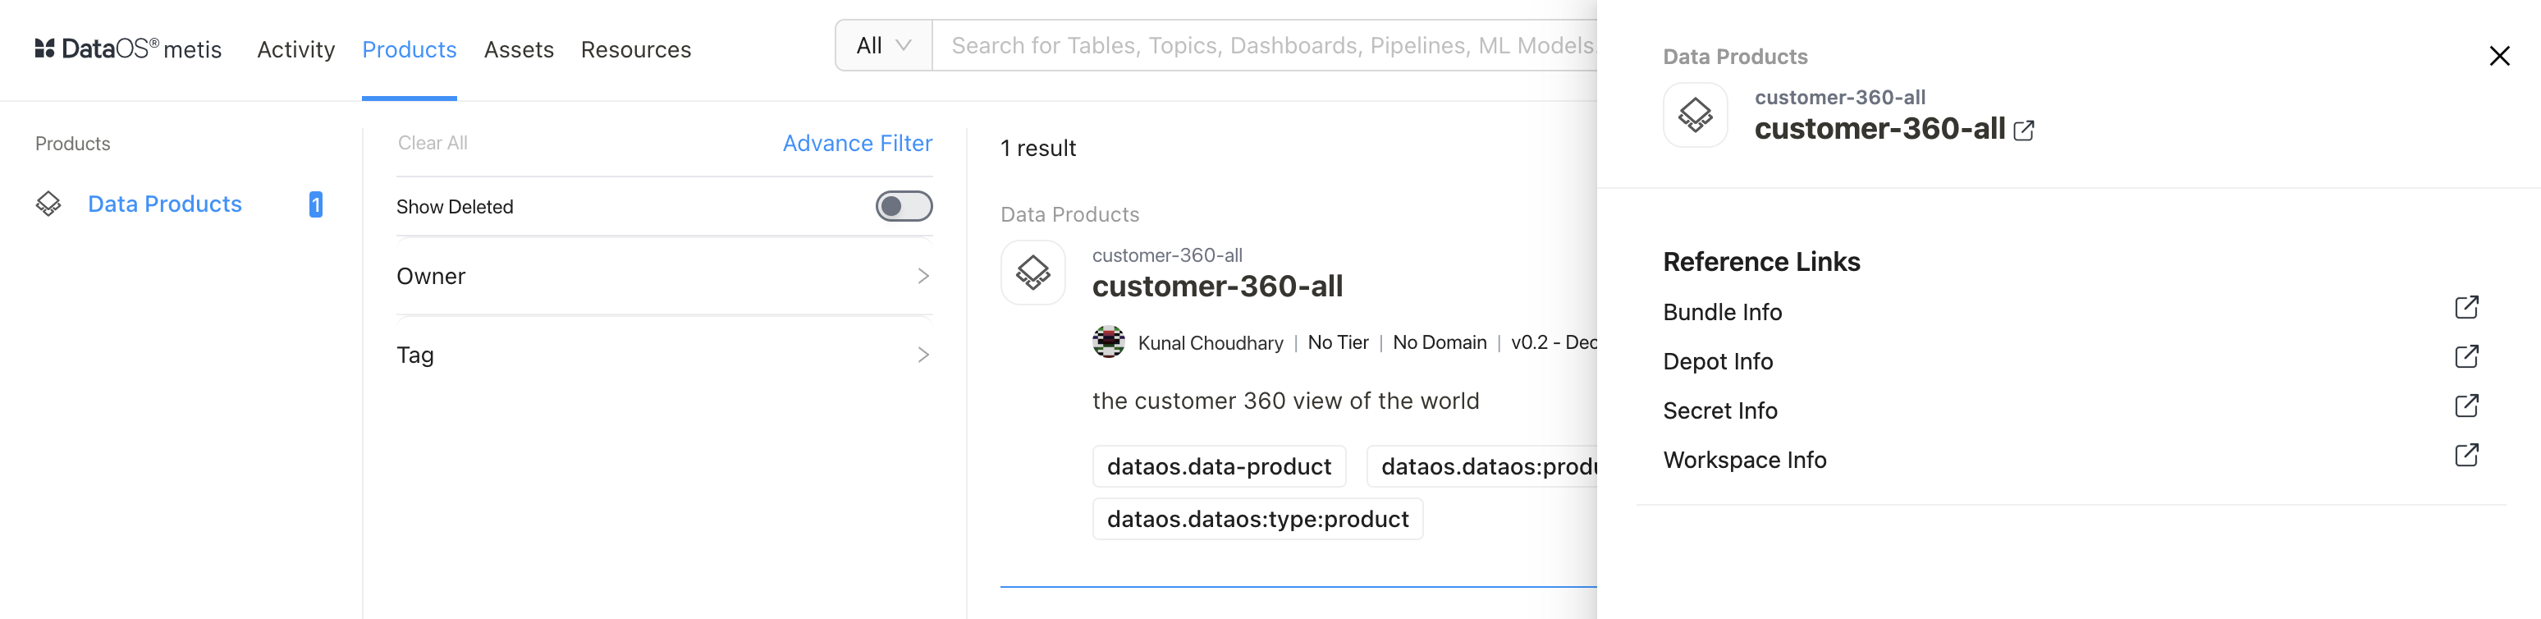This screenshot has width=2541, height=619.
Task: Click the Bundle Info external link icon
Action: point(2466,308)
